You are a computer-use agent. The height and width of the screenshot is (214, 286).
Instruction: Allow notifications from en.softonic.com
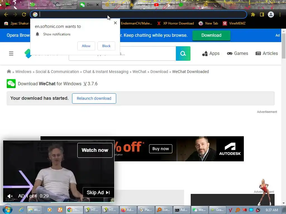click(x=86, y=46)
